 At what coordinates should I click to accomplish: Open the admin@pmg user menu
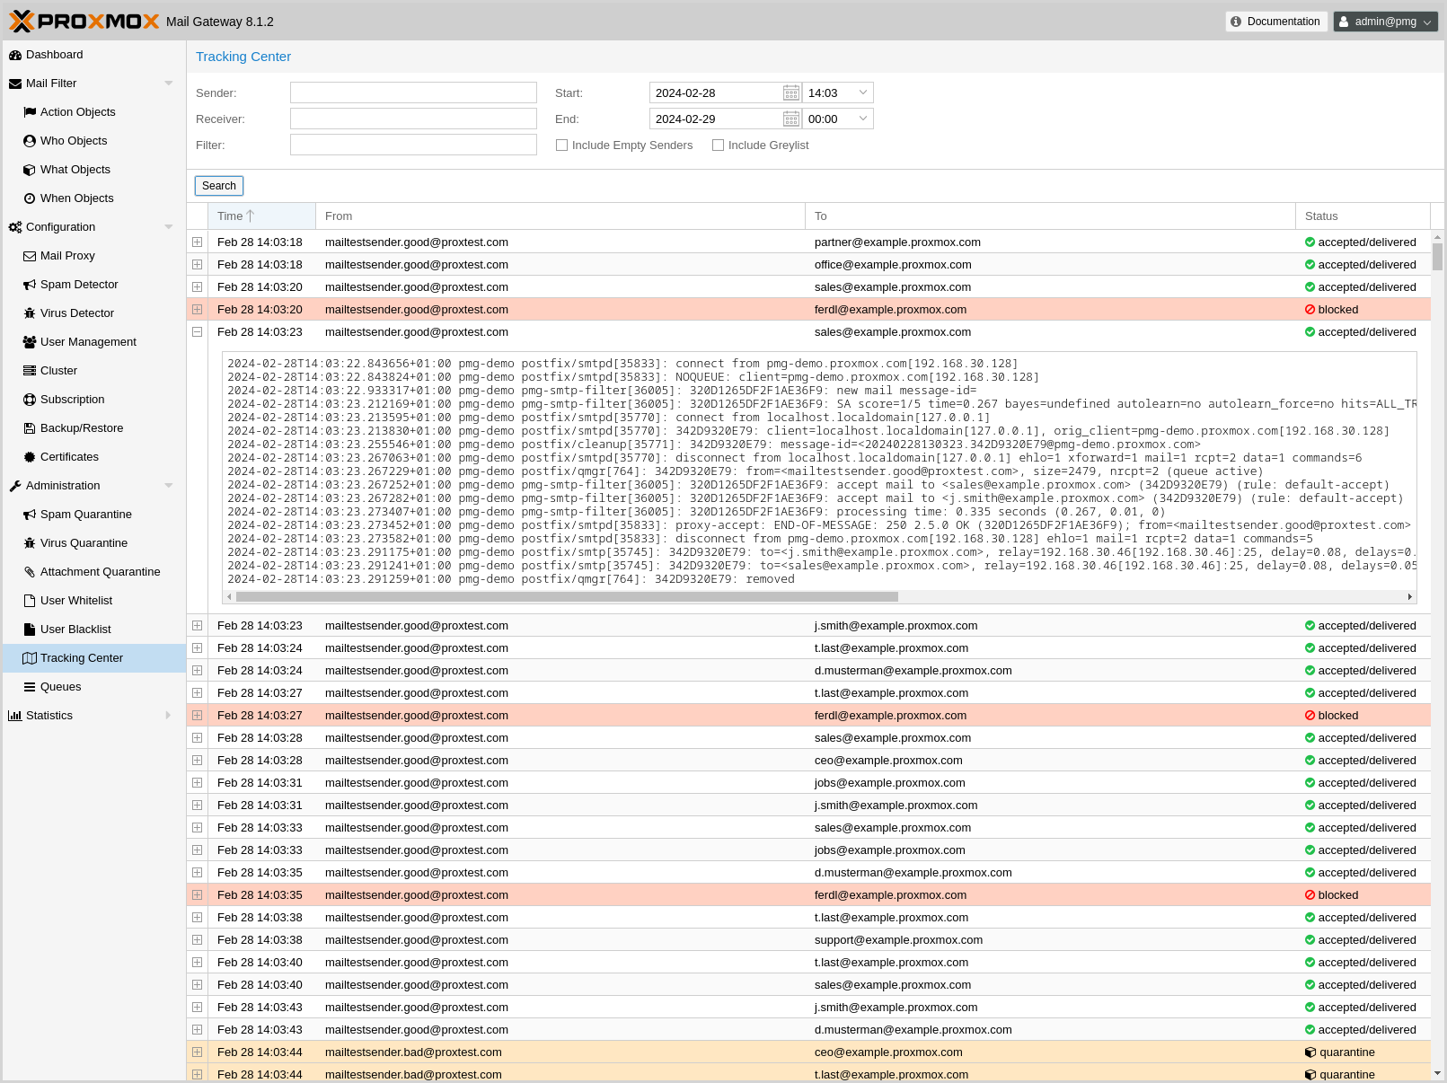(1385, 22)
